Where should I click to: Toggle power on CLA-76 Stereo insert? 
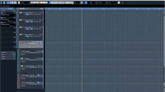coord(2,18)
